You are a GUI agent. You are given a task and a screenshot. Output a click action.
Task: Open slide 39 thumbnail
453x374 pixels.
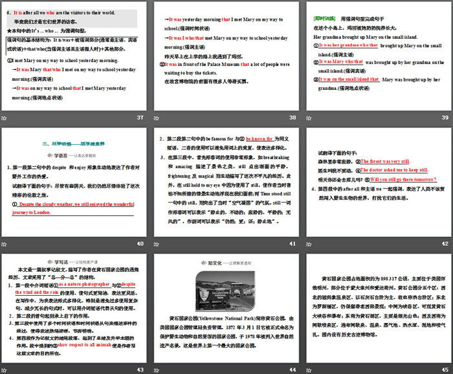(379, 56)
